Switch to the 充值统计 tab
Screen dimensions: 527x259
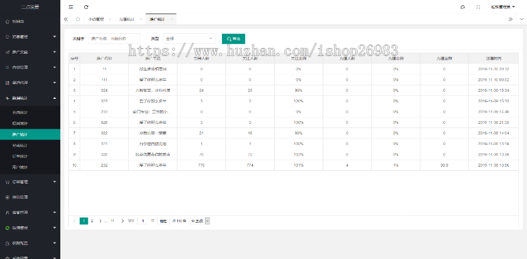(x=126, y=19)
